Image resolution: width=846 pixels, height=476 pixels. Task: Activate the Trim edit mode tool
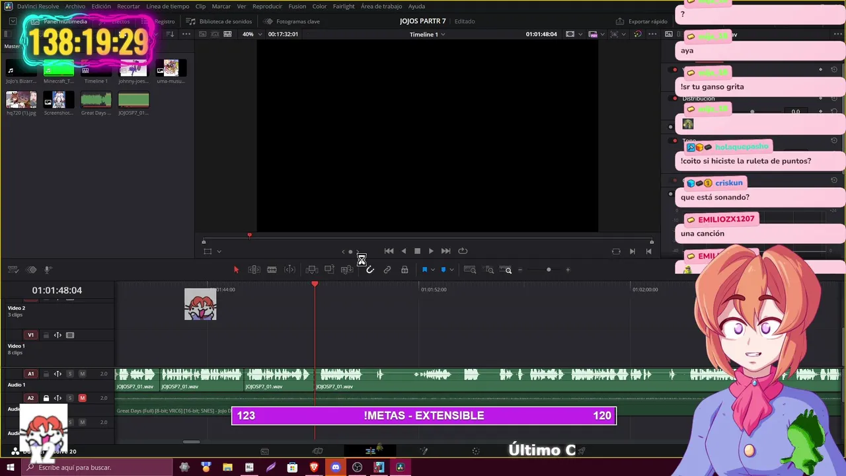pyautogui.click(x=254, y=270)
